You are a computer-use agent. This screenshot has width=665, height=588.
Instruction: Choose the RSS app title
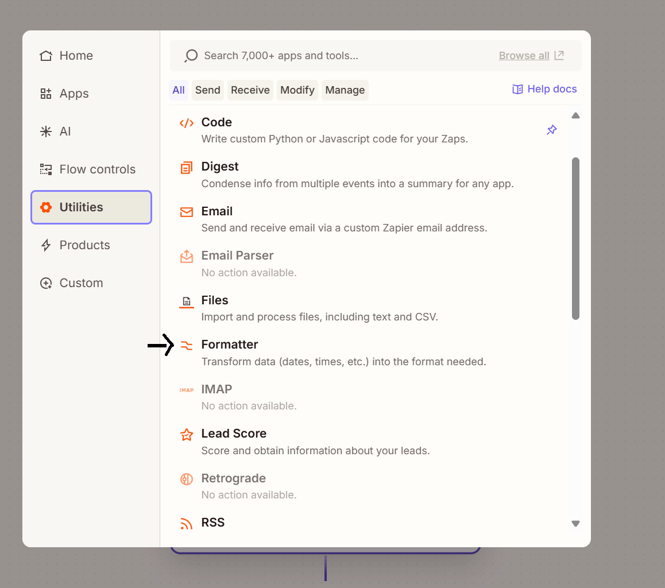click(x=213, y=523)
